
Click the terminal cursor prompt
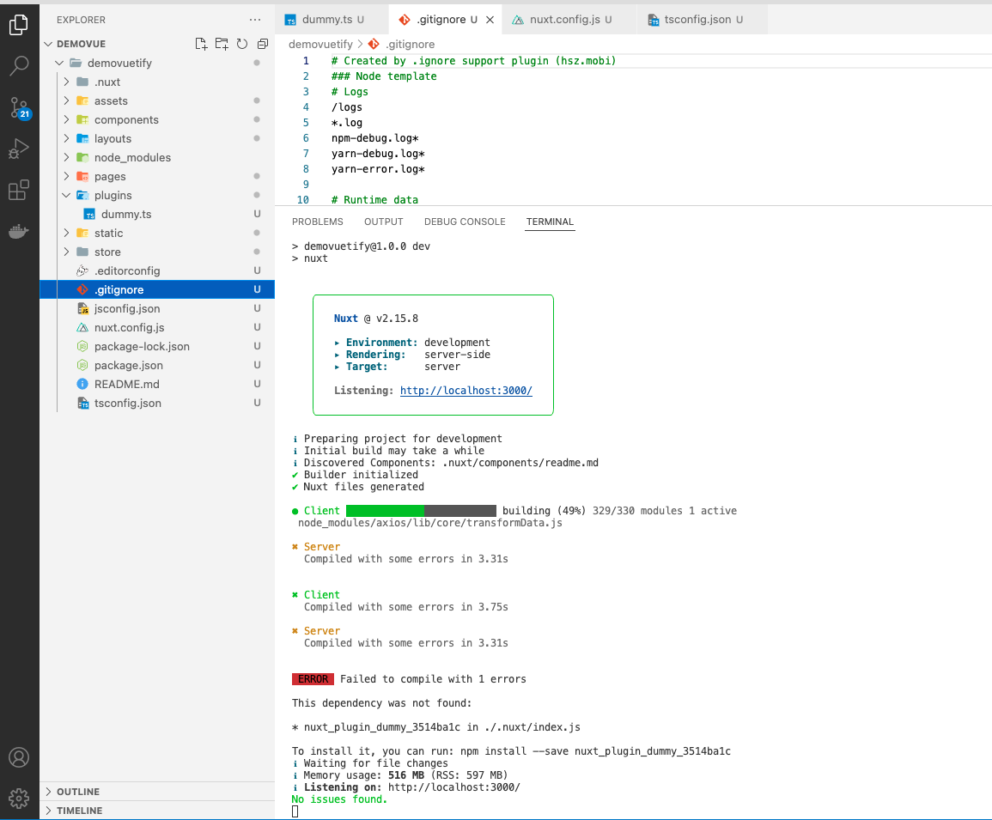click(295, 811)
